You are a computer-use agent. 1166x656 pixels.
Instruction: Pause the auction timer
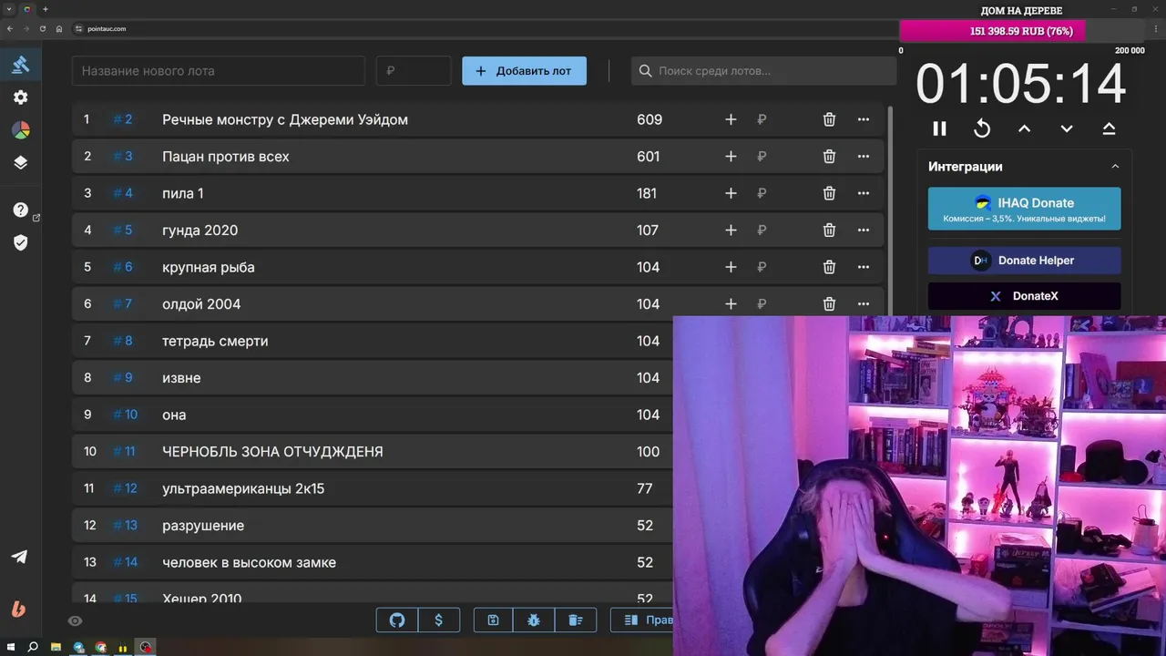939,128
